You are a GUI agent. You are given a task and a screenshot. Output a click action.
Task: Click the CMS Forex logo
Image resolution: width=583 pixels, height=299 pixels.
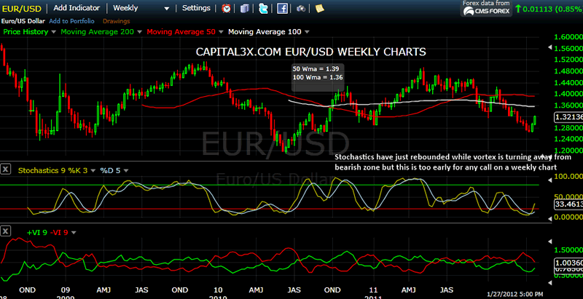pos(486,12)
